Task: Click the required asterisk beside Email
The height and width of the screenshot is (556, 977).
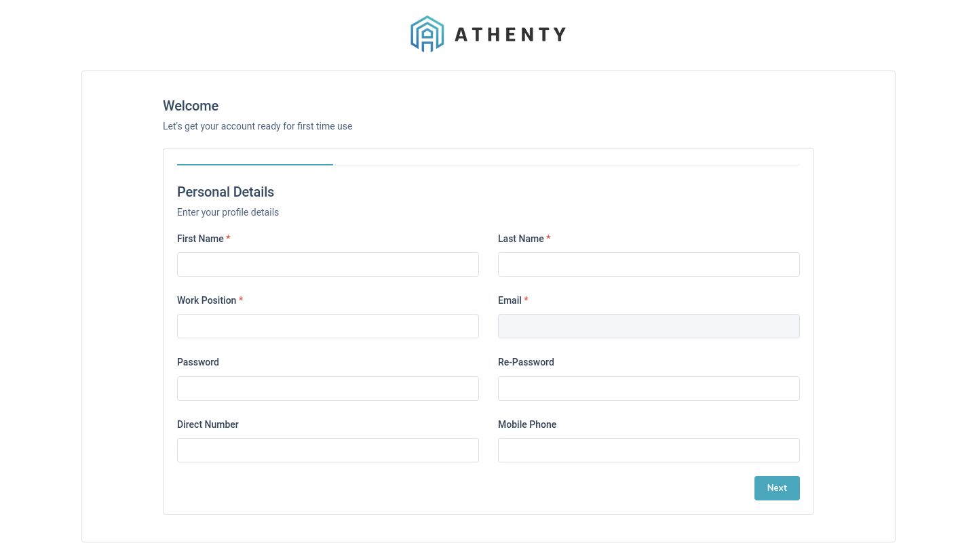Action: coord(526,300)
